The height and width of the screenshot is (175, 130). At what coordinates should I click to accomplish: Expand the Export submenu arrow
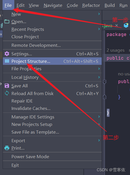pyautogui.click(x=99, y=140)
